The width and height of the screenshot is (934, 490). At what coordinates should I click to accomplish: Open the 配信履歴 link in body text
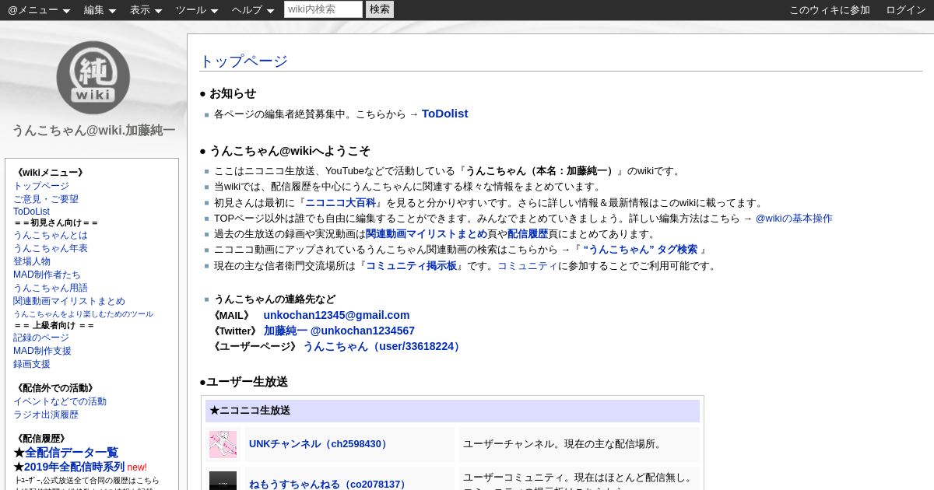click(528, 234)
